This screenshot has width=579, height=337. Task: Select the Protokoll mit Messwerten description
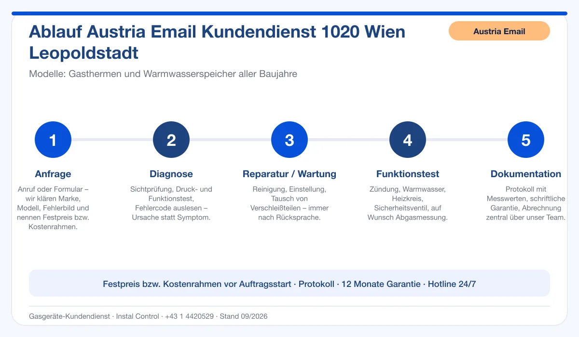pyautogui.click(x=526, y=203)
